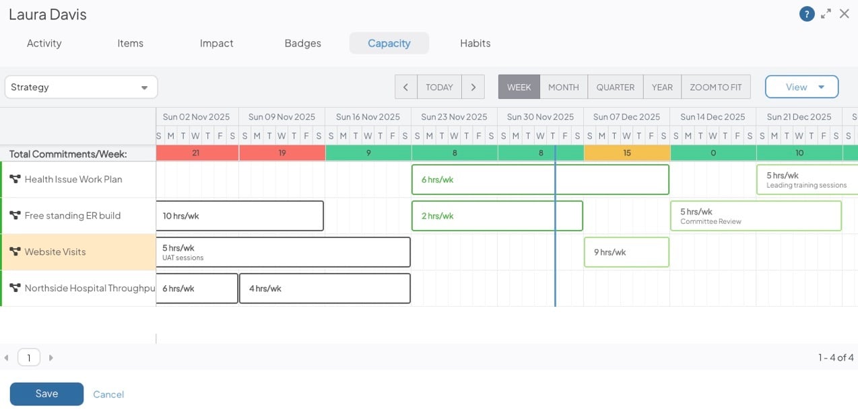This screenshot has height=415, width=858.
Task: Save the capacity changes
Action: point(46,394)
